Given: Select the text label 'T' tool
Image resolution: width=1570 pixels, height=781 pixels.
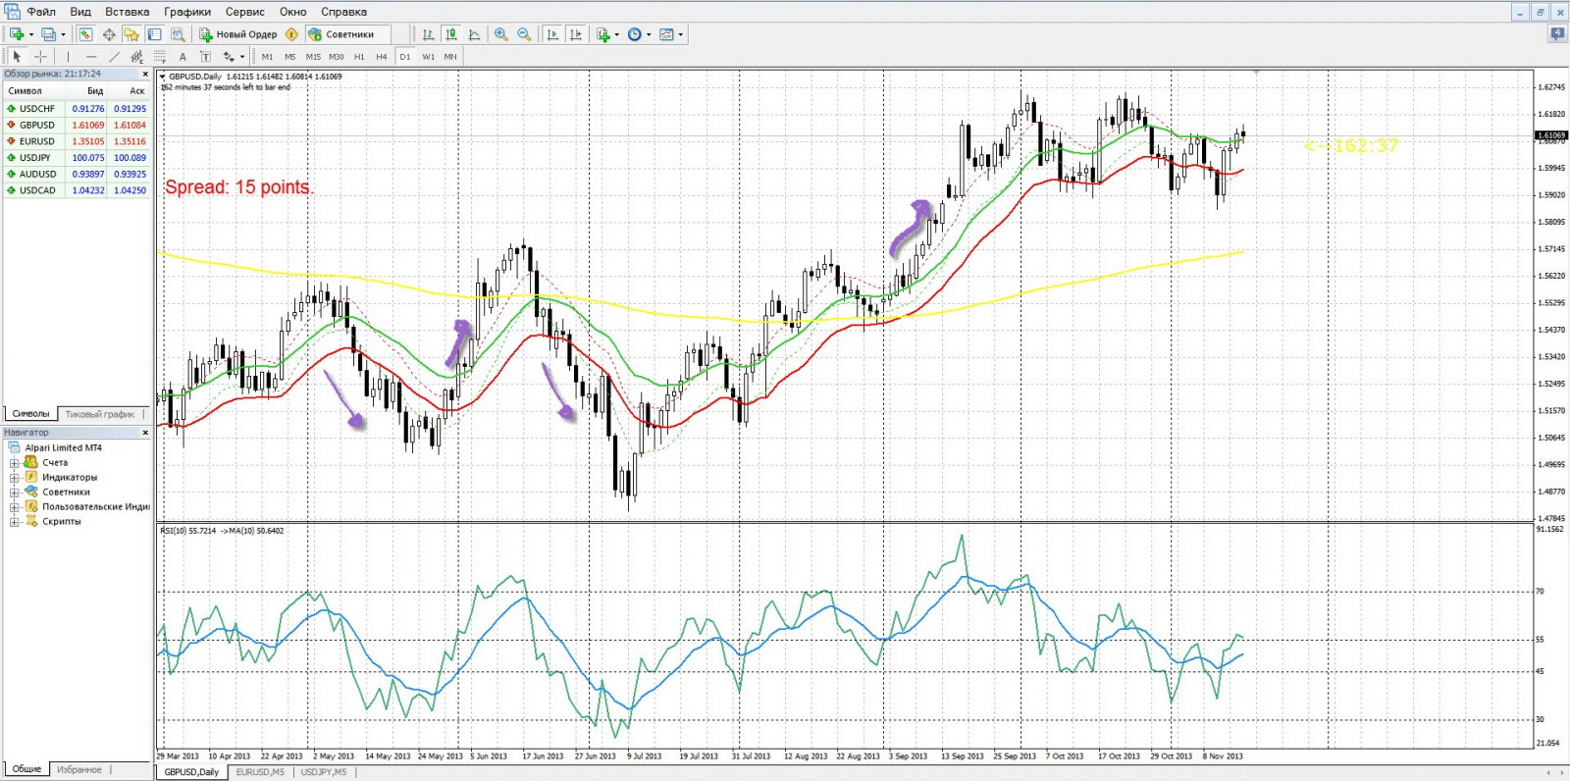Looking at the screenshot, I should click(206, 57).
